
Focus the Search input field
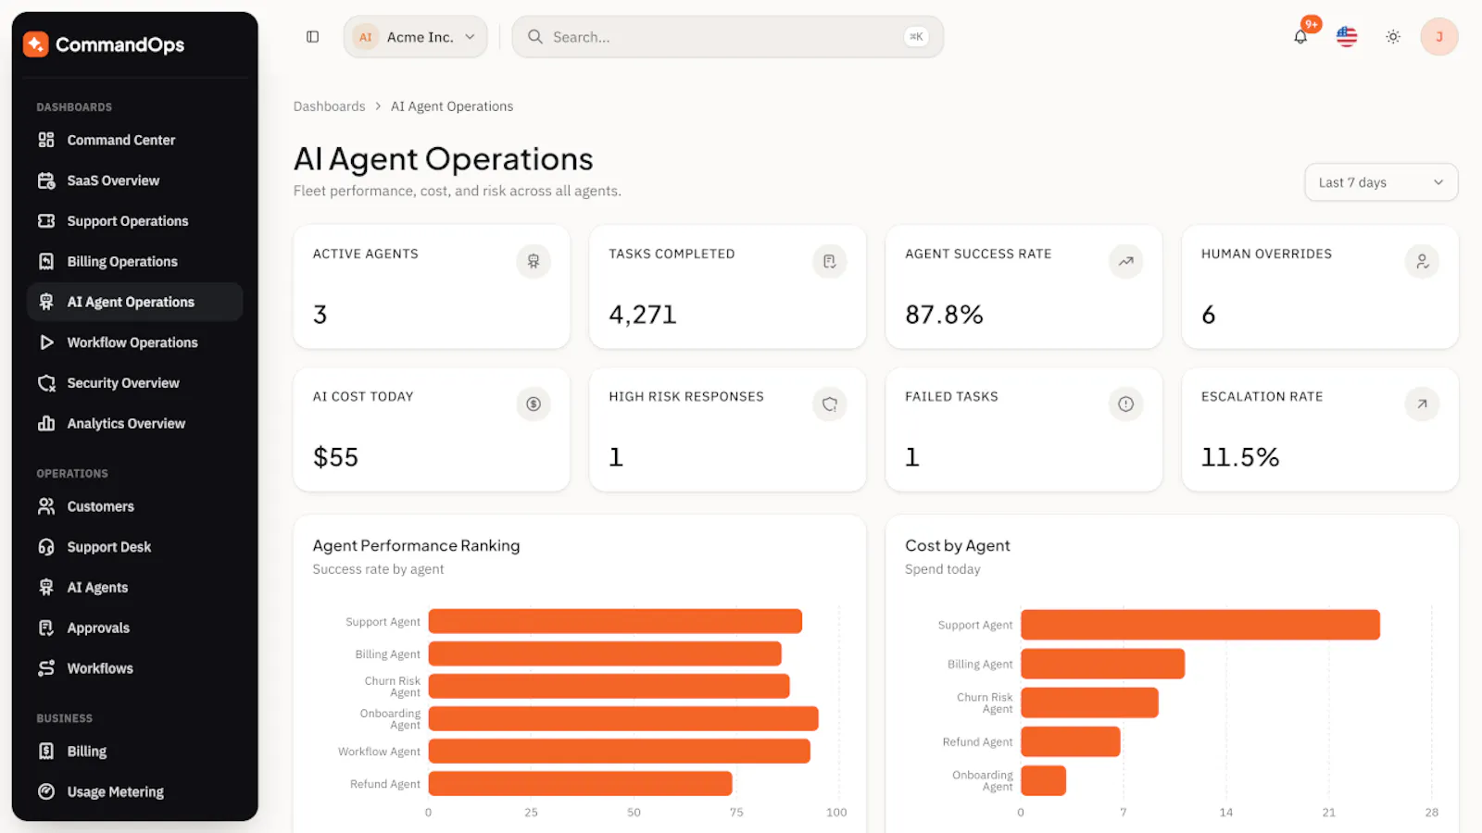coord(727,37)
